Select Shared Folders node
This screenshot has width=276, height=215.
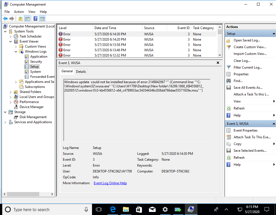click(30, 92)
